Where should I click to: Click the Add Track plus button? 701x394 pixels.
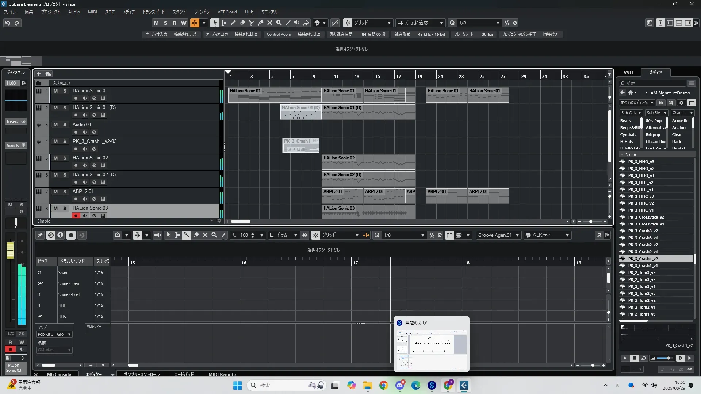[39, 74]
